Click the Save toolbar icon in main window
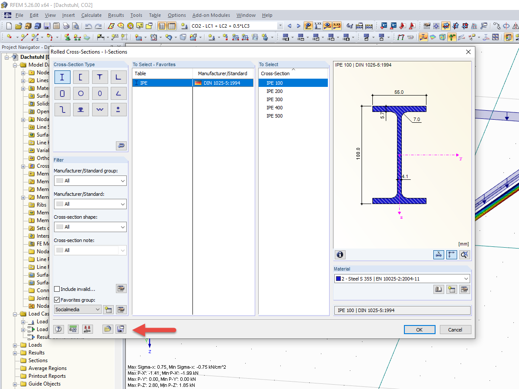519x389 pixels. click(47, 26)
